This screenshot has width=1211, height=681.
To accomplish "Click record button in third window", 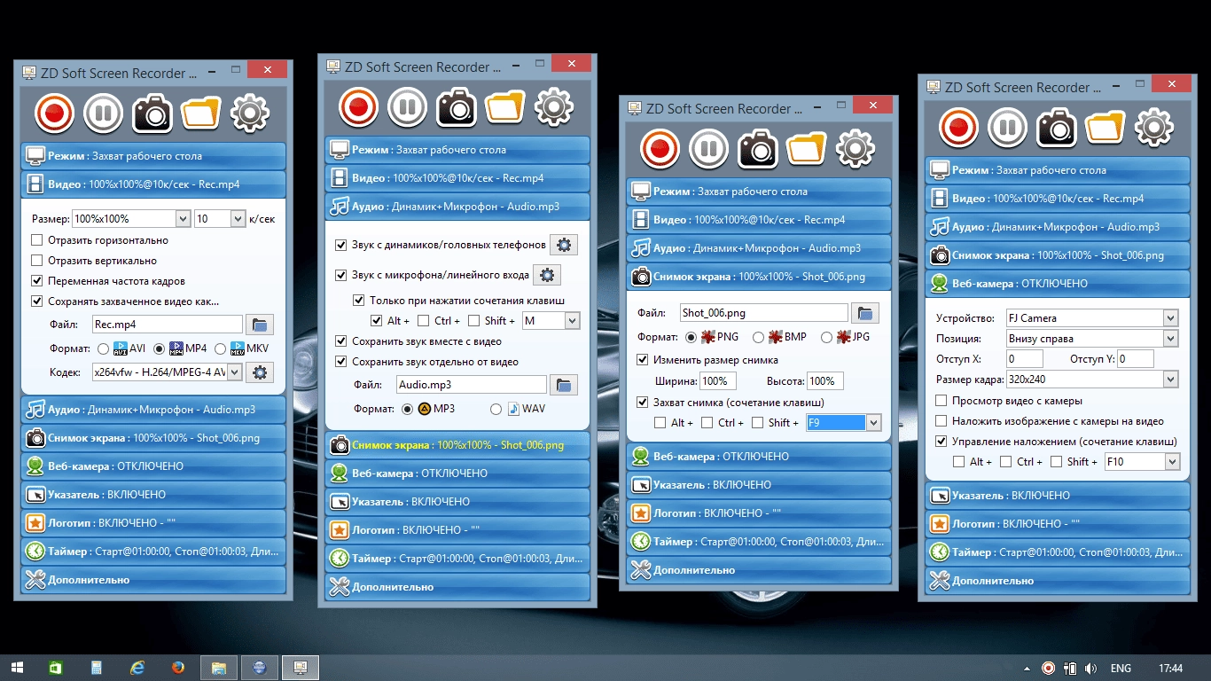I will (660, 148).
